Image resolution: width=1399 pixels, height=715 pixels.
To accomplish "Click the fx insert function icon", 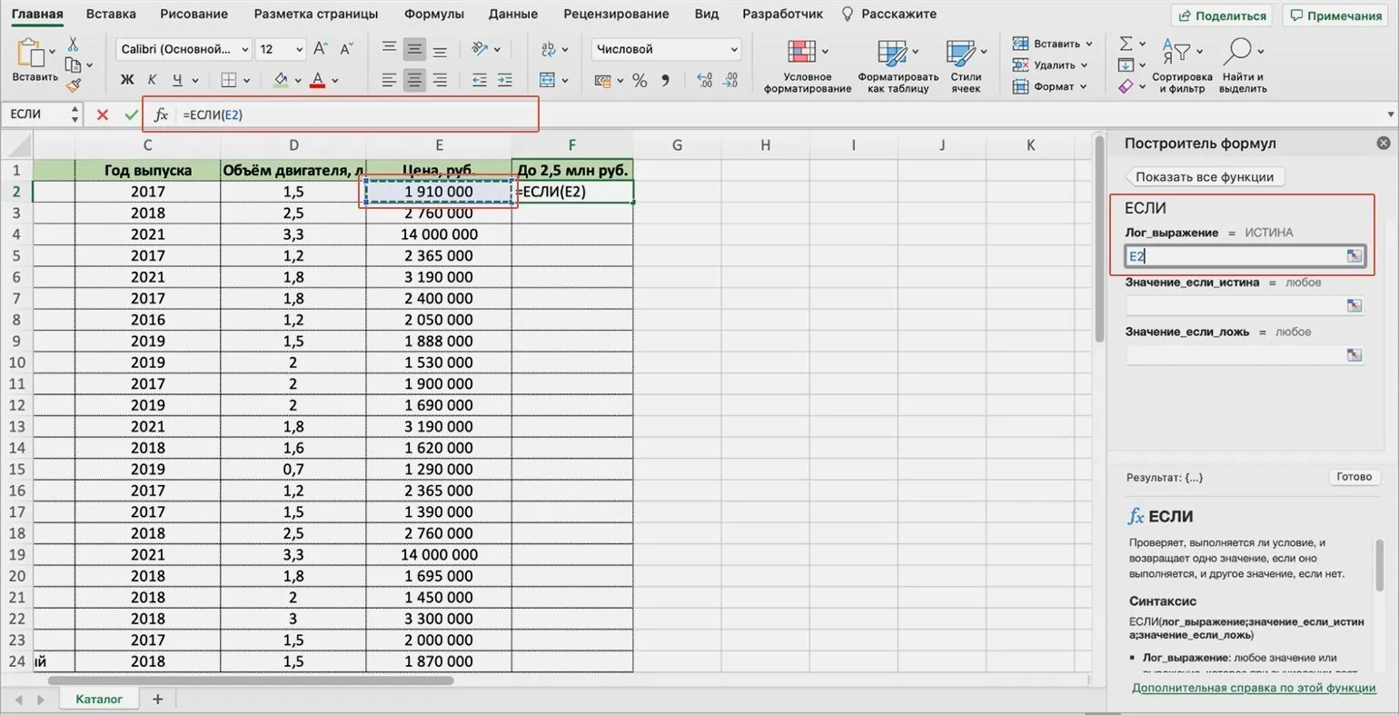I will pyautogui.click(x=161, y=114).
